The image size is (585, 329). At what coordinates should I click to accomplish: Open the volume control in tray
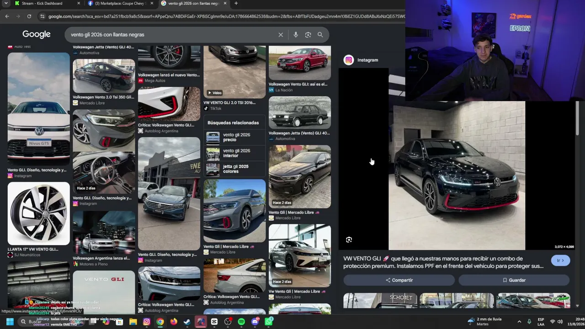pos(560,322)
